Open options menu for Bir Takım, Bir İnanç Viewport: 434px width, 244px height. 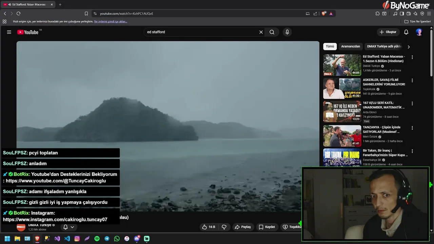(412, 151)
